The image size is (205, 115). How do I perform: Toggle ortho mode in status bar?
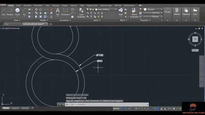[132, 109]
